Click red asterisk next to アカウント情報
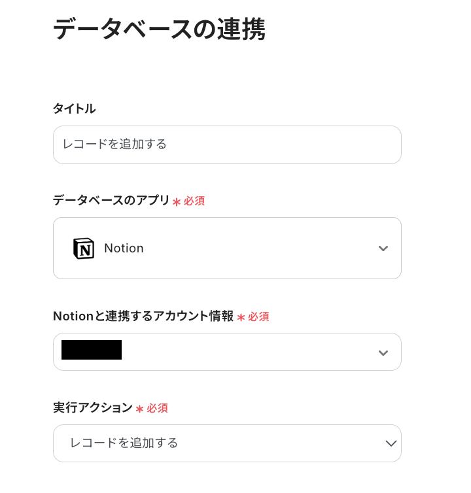471x493 pixels. (x=241, y=318)
